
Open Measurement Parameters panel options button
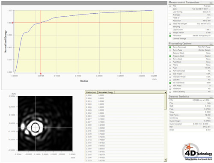211,3
